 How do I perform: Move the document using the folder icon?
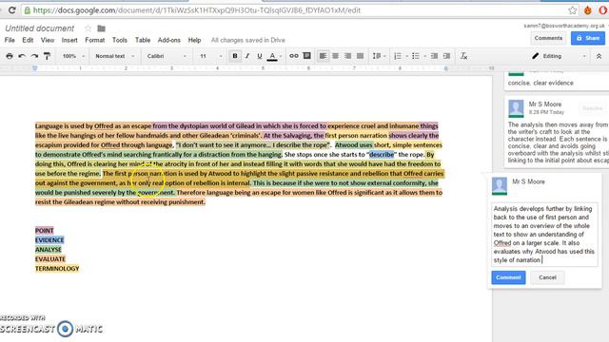[x=102, y=28]
